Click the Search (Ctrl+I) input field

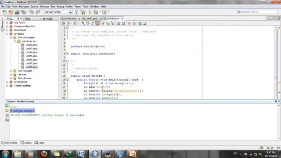[x=258, y=12]
